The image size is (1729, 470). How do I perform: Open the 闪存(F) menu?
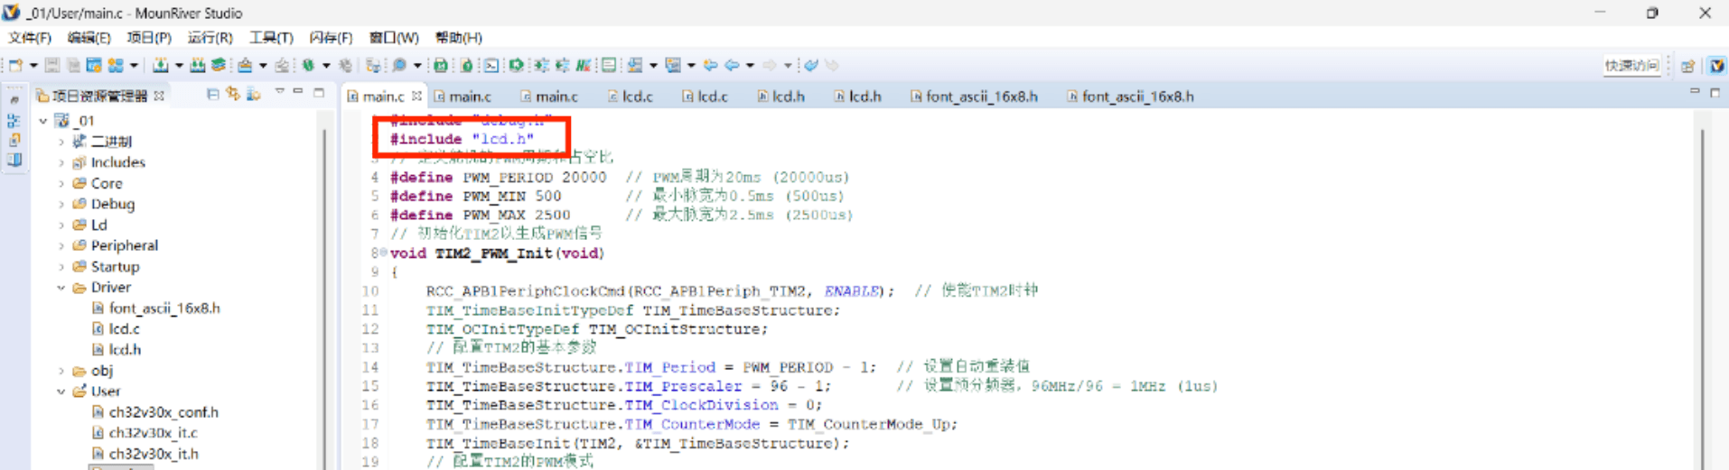(331, 38)
